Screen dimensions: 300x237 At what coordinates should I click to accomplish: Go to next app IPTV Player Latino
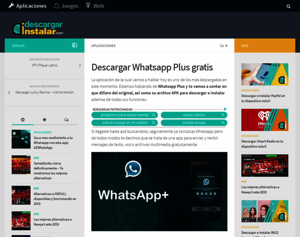click(45, 65)
